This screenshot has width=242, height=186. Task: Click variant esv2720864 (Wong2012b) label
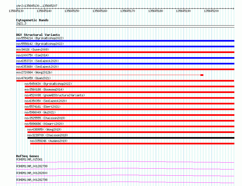click(34, 72)
